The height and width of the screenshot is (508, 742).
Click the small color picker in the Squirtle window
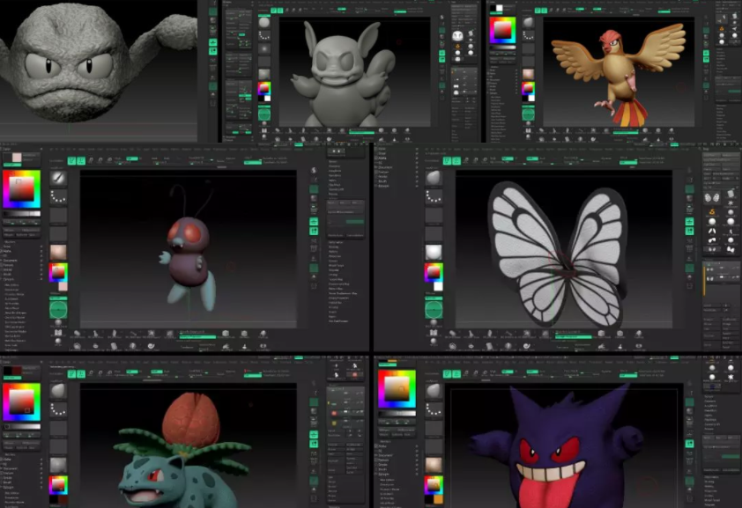[264, 88]
